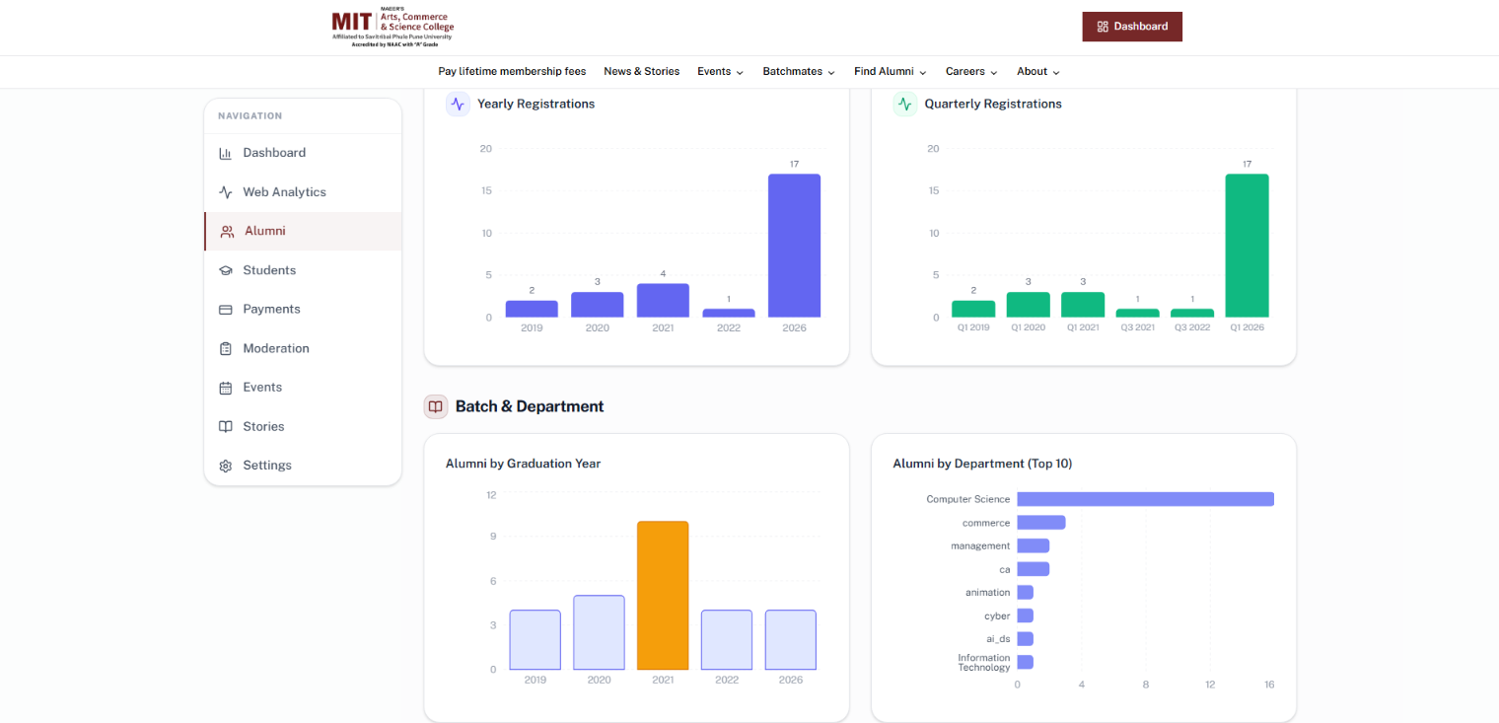Open the Careers dropdown menu
Viewport: 1499px width, 723px height.
click(971, 71)
